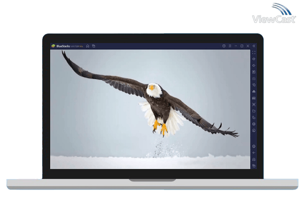
Task: Open the media folder icon in sidebar
Action: pyautogui.click(x=254, y=111)
